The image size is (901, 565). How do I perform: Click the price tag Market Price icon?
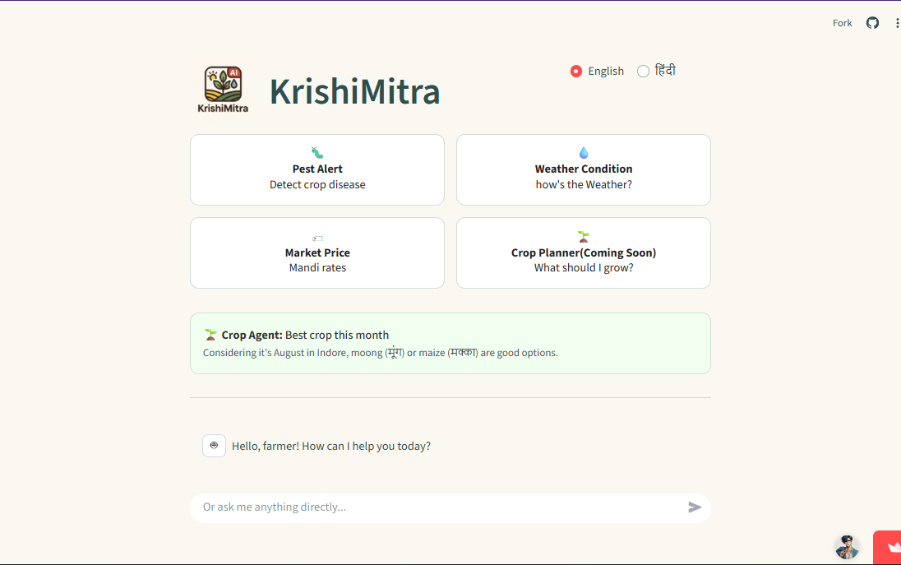[x=317, y=239]
